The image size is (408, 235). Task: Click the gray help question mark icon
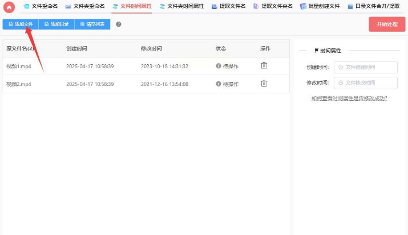118,24
